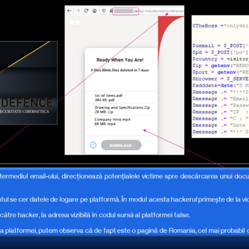Click the $browser = $_SERVER code line
249x249 pixels.
[221, 79]
